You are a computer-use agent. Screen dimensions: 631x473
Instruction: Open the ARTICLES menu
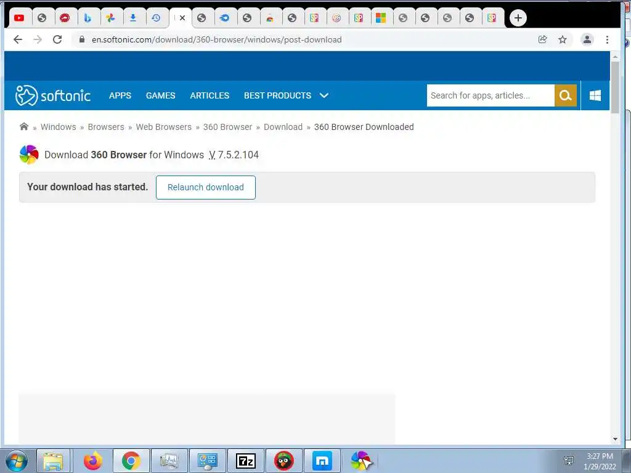click(210, 95)
